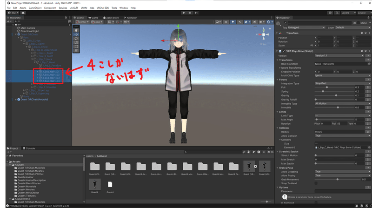The width and height of the screenshot is (372, 208).
Task: Click the Play button
Action: point(184,13)
